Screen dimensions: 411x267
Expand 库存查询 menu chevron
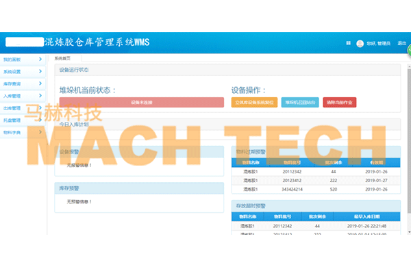click(40, 84)
